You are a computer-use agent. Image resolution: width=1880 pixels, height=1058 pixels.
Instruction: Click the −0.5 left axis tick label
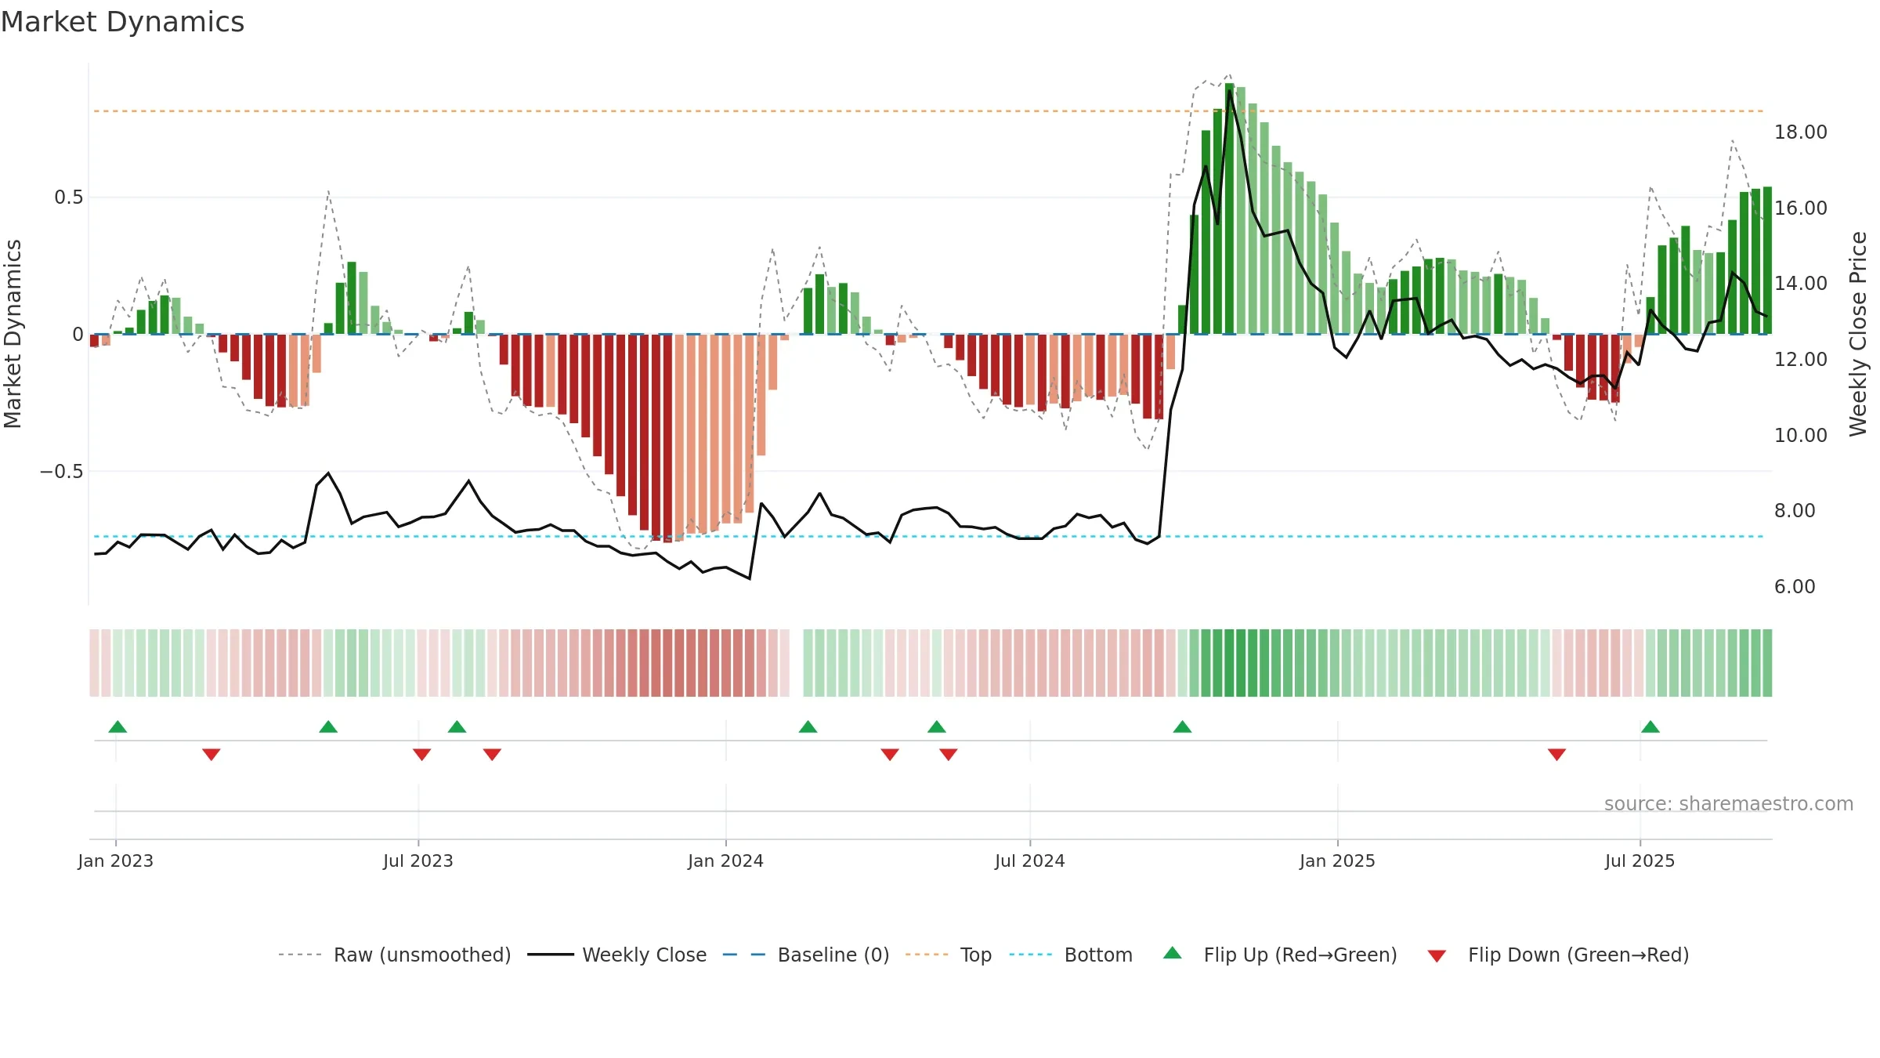(61, 472)
